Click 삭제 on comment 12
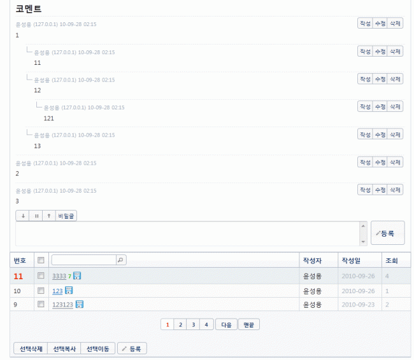Screen dimensions: 414x360 [x=395, y=79]
